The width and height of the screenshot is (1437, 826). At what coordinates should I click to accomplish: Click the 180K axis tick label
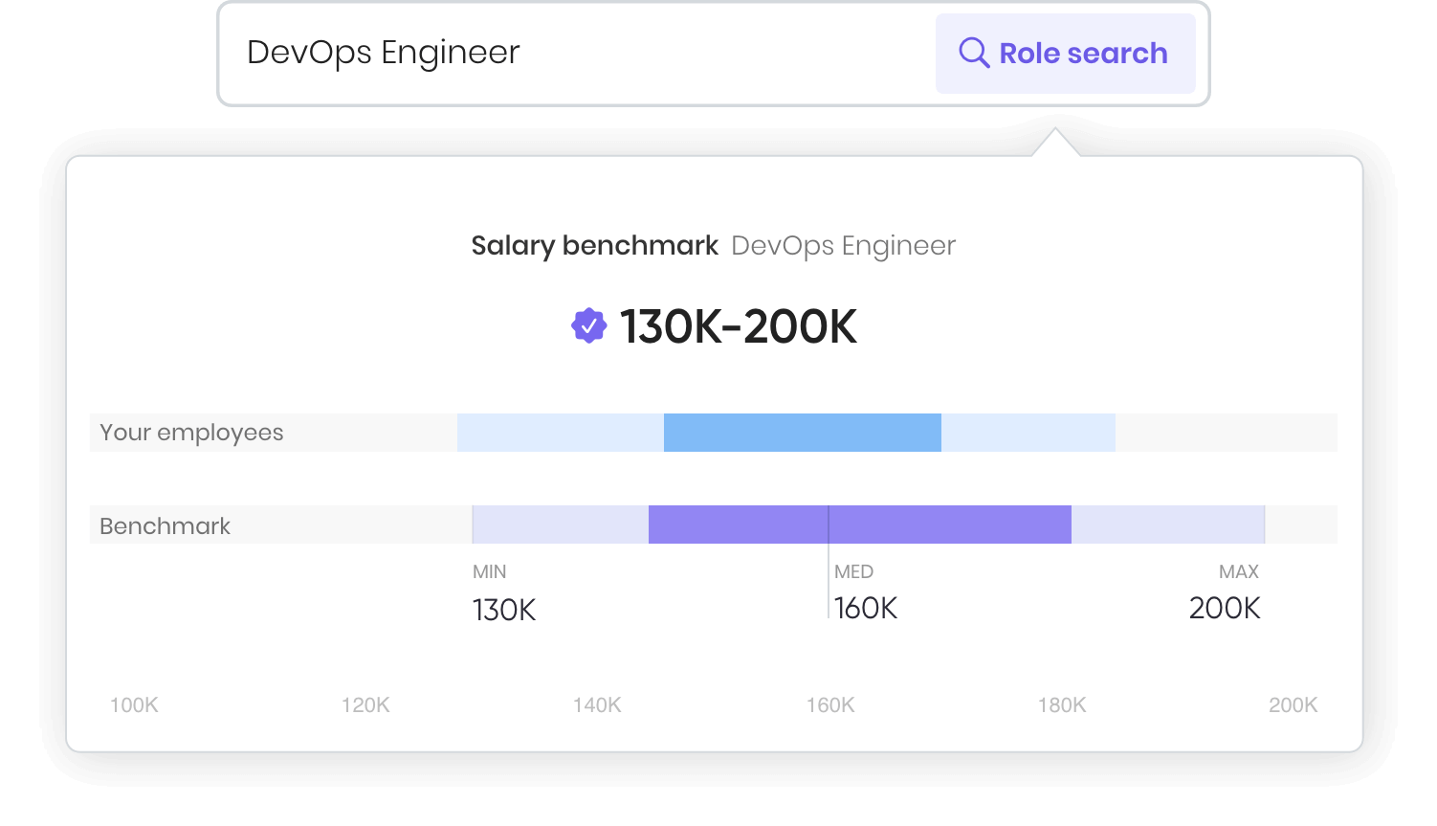click(x=1062, y=705)
